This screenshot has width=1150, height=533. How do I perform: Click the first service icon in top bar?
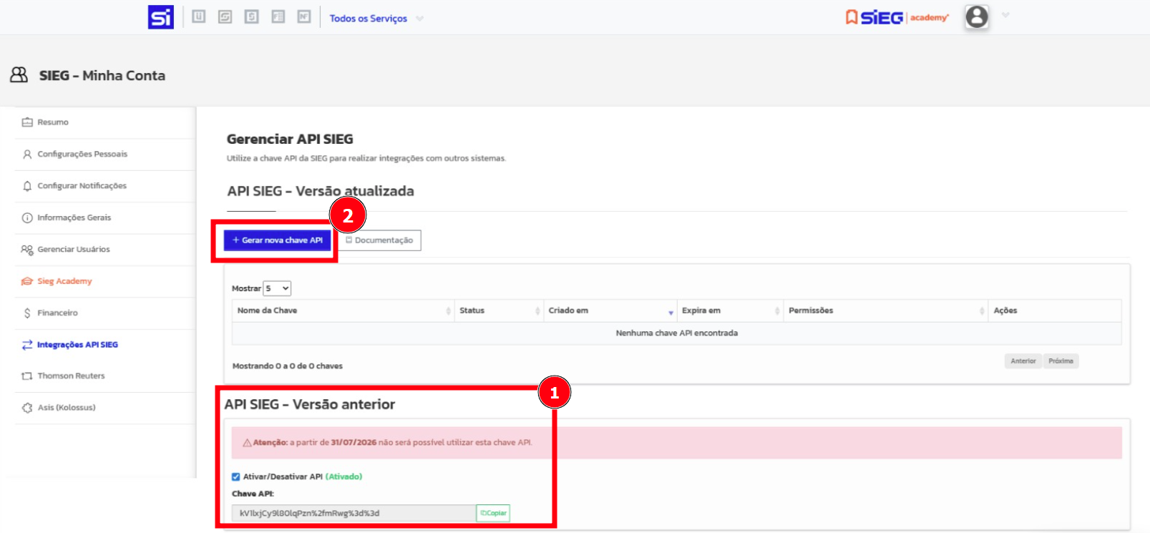point(199,16)
